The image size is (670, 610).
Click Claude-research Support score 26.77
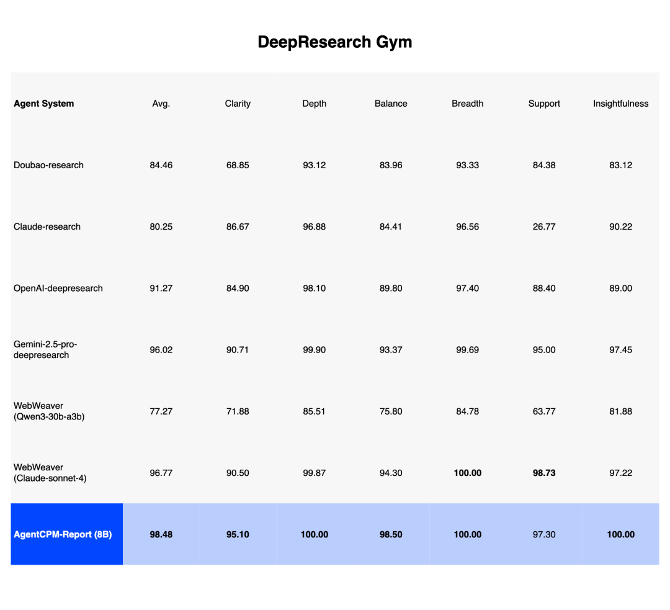click(x=544, y=227)
